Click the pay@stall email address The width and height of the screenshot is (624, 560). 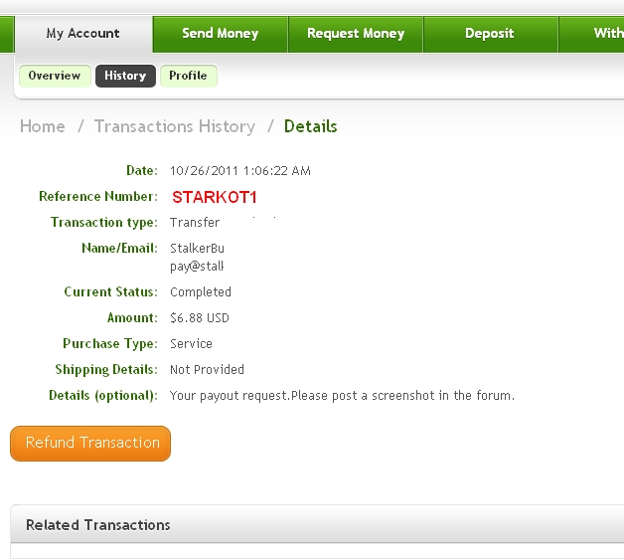click(197, 267)
